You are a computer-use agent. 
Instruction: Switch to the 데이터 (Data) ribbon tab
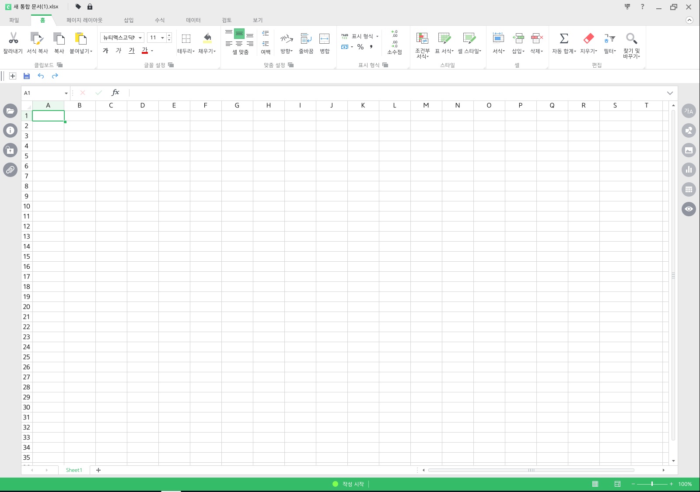[x=193, y=20]
